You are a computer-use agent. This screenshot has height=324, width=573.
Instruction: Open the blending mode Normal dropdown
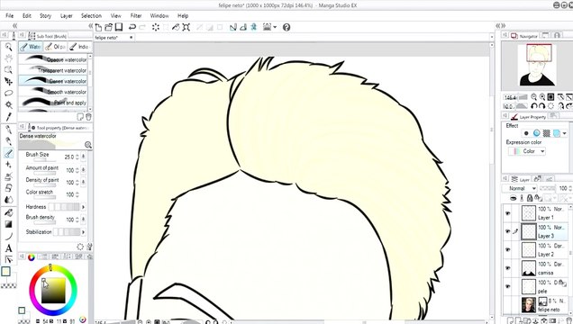pos(519,188)
